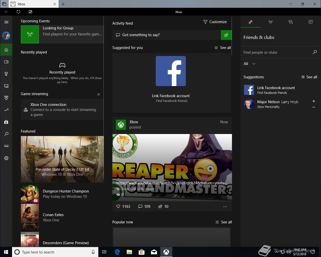321x257 pixels.
Task: Customize the activity feed
Action: tap(215, 22)
